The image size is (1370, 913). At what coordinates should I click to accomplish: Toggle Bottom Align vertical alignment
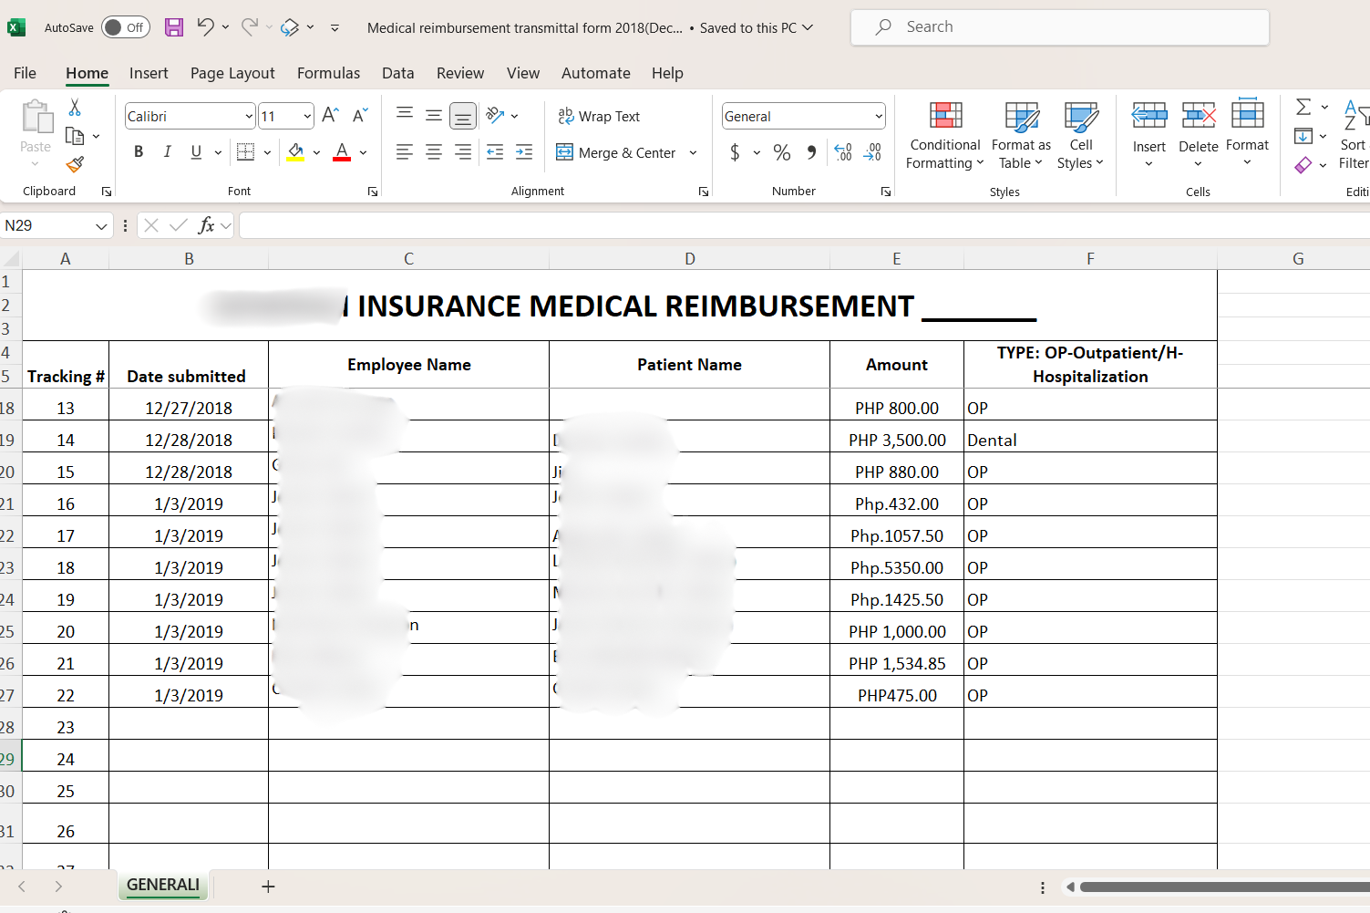463,116
